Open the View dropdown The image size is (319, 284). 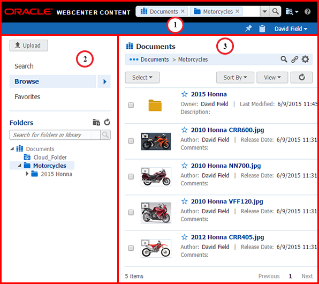coord(272,77)
